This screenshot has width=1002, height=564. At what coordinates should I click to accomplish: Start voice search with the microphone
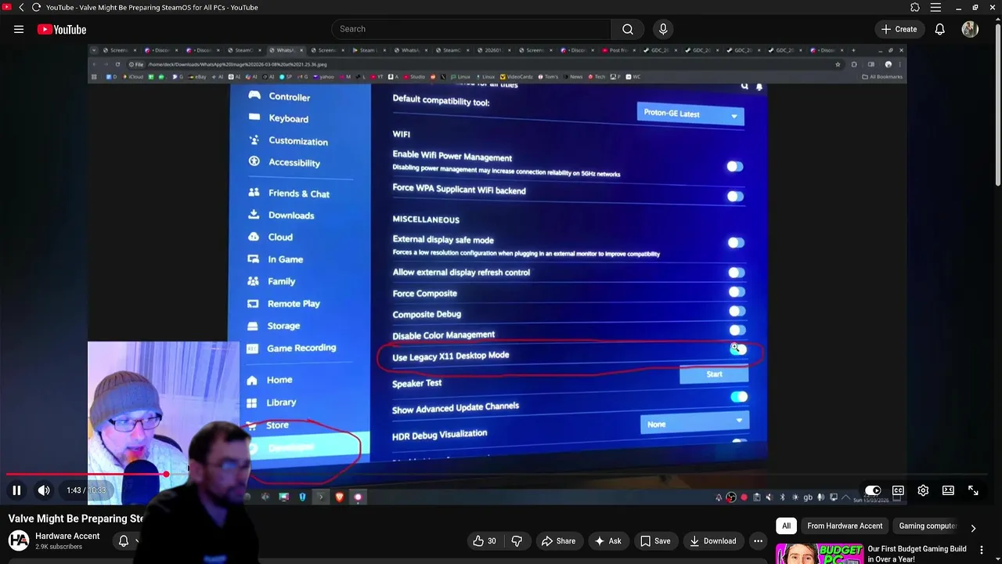[x=663, y=29]
